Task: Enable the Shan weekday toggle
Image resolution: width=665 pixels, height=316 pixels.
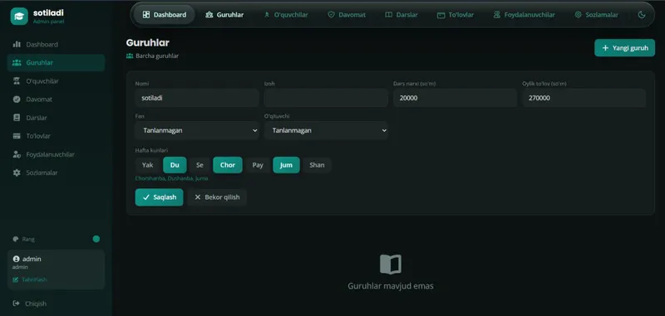Action: click(317, 165)
